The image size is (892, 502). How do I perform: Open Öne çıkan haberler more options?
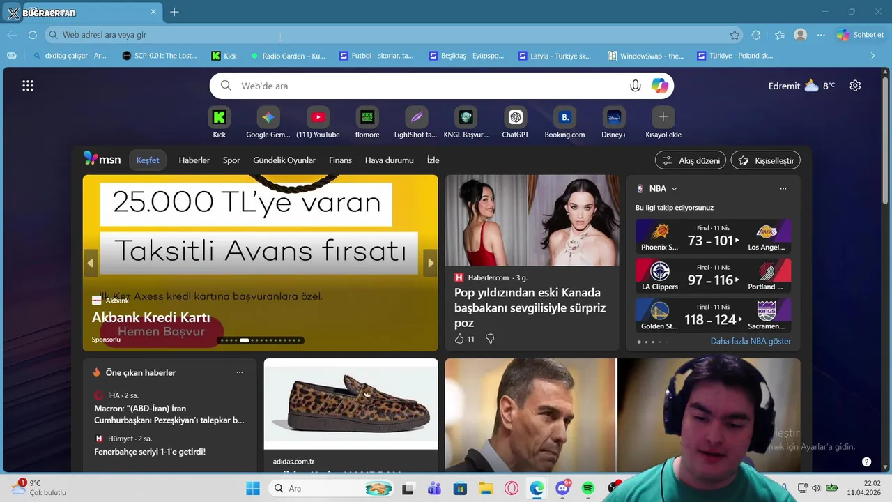coord(240,372)
